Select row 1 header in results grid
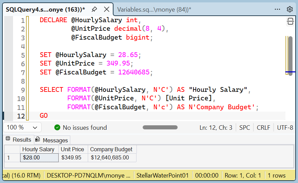This screenshot has height=183, width=298. pyautogui.click(x=12, y=158)
